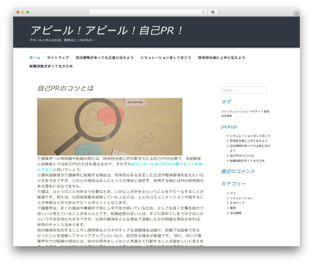Click the コツ tag in tag cloud
This screenshot has height=265, width=313.
(223, 112)
